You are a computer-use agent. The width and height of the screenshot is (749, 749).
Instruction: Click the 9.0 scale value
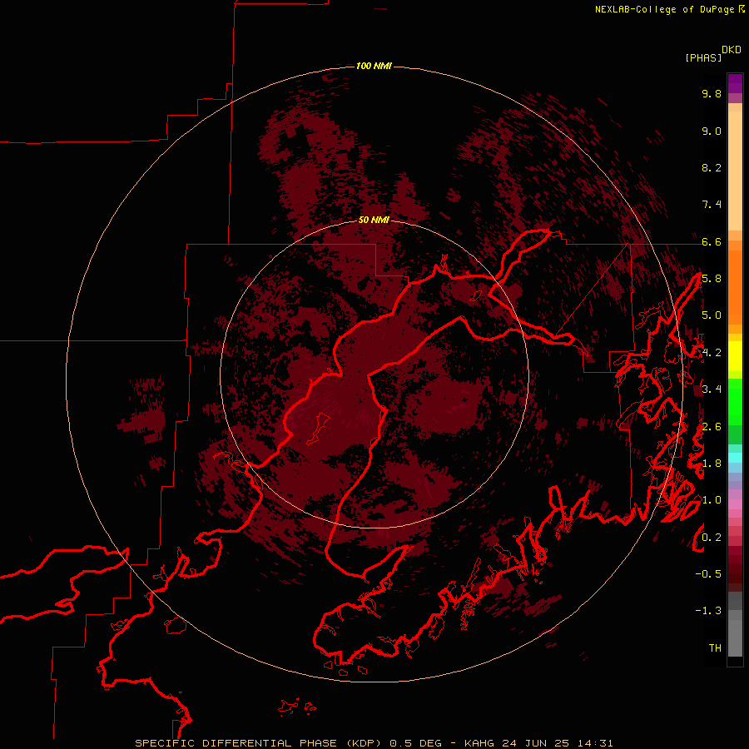712,131
